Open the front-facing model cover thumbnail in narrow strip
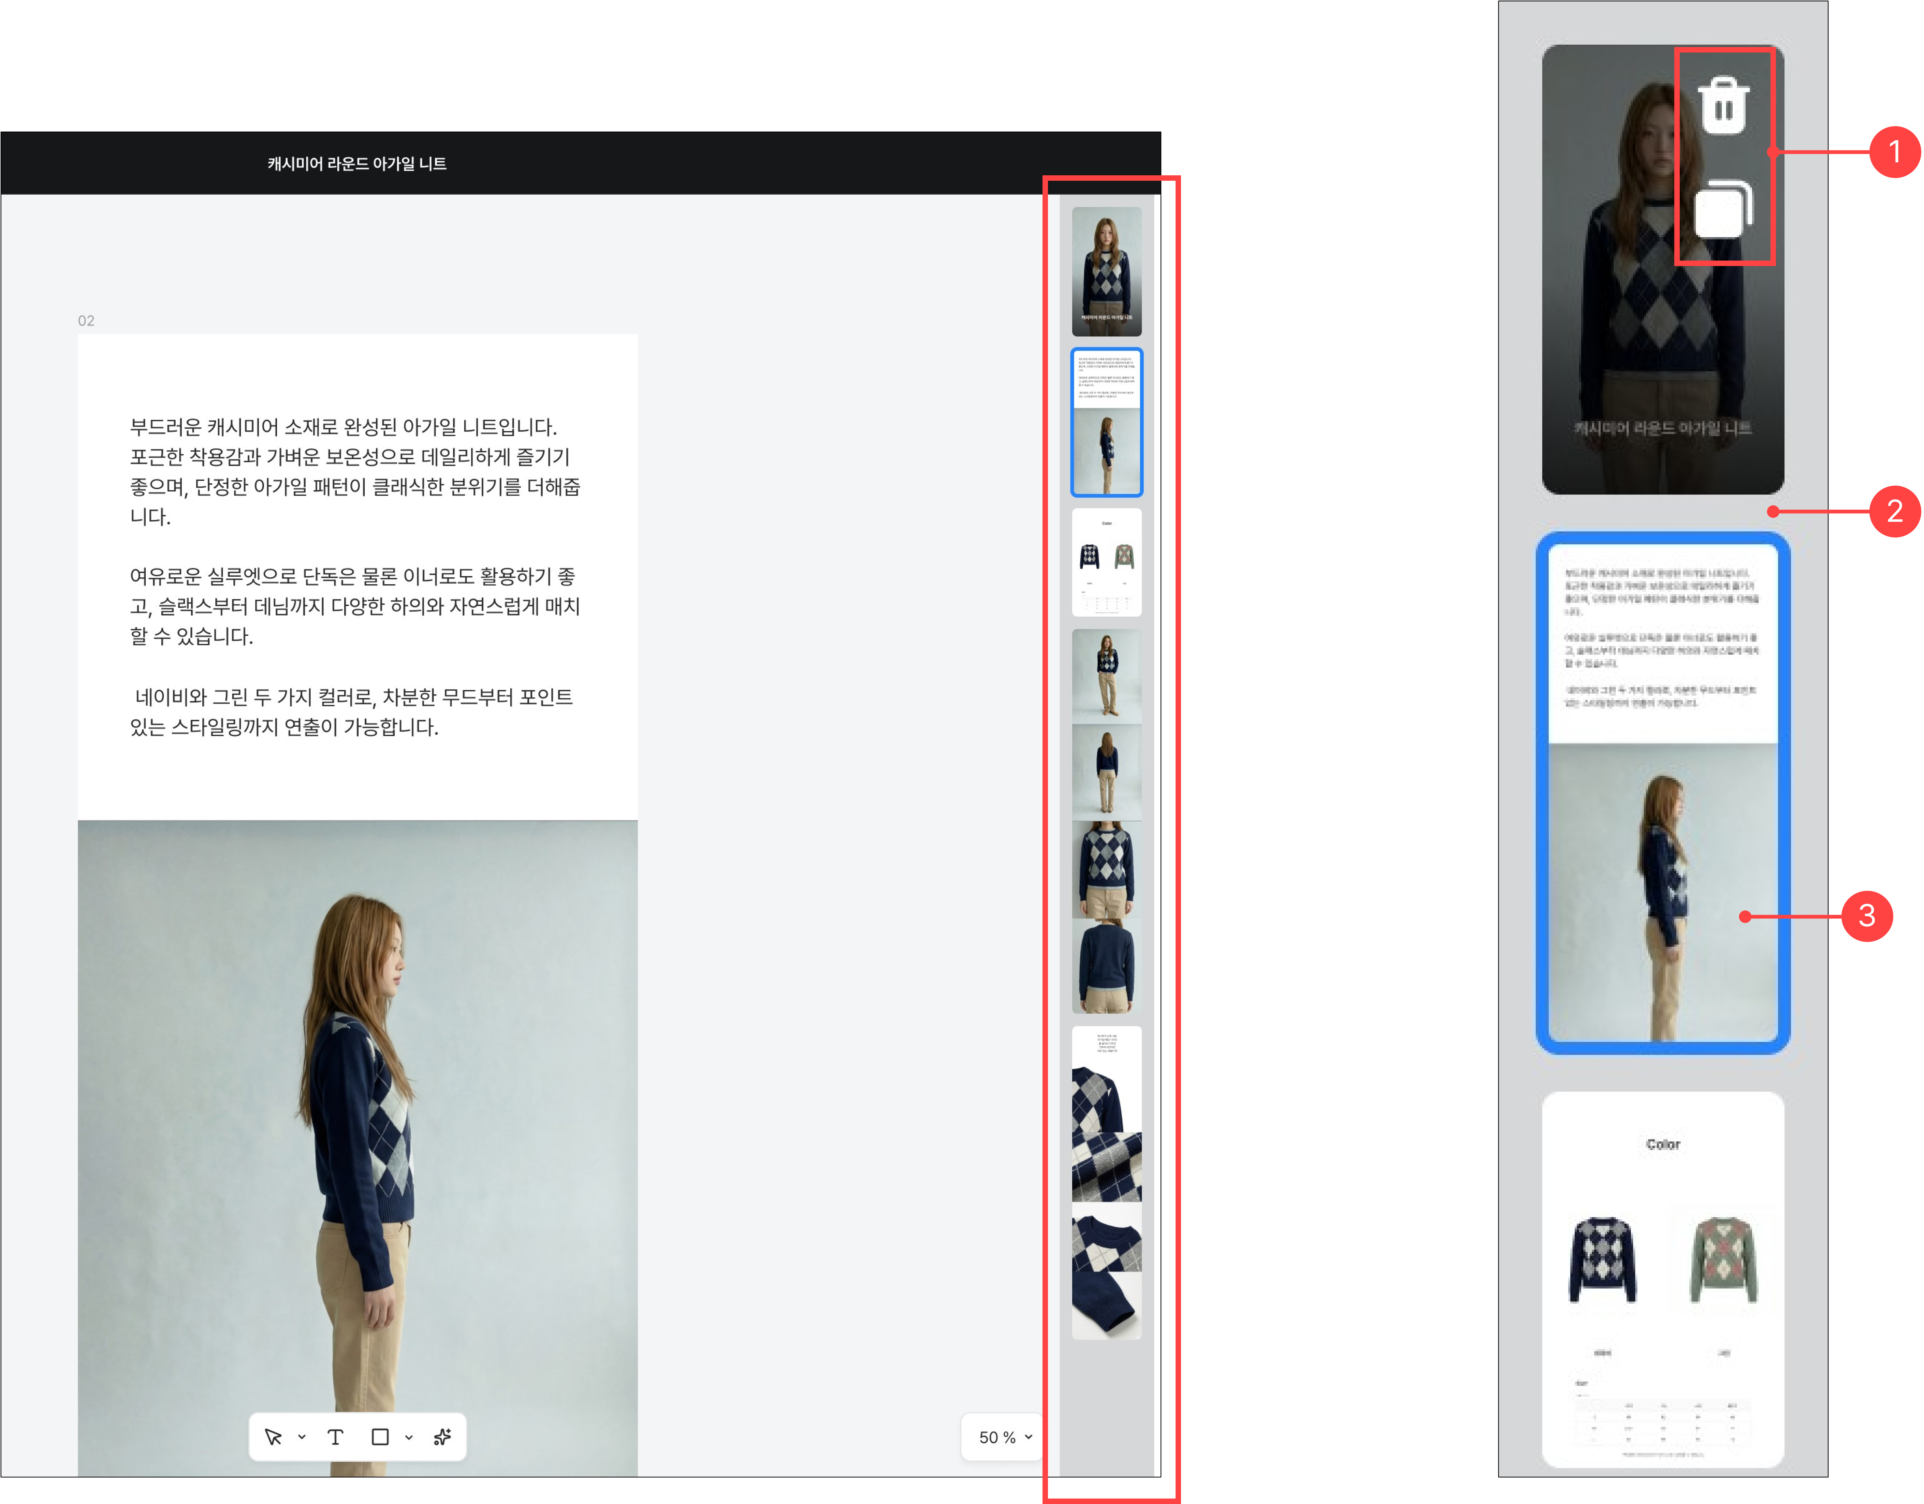Image resolution: width=1924 pixels, height=1504 pixels. pos(1107,271)
